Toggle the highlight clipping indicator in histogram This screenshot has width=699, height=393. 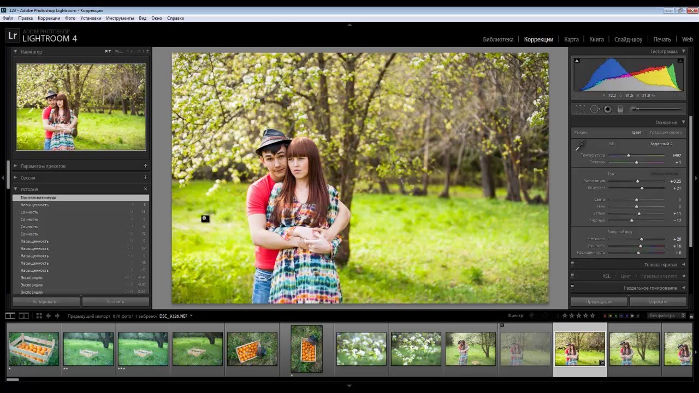680,61
